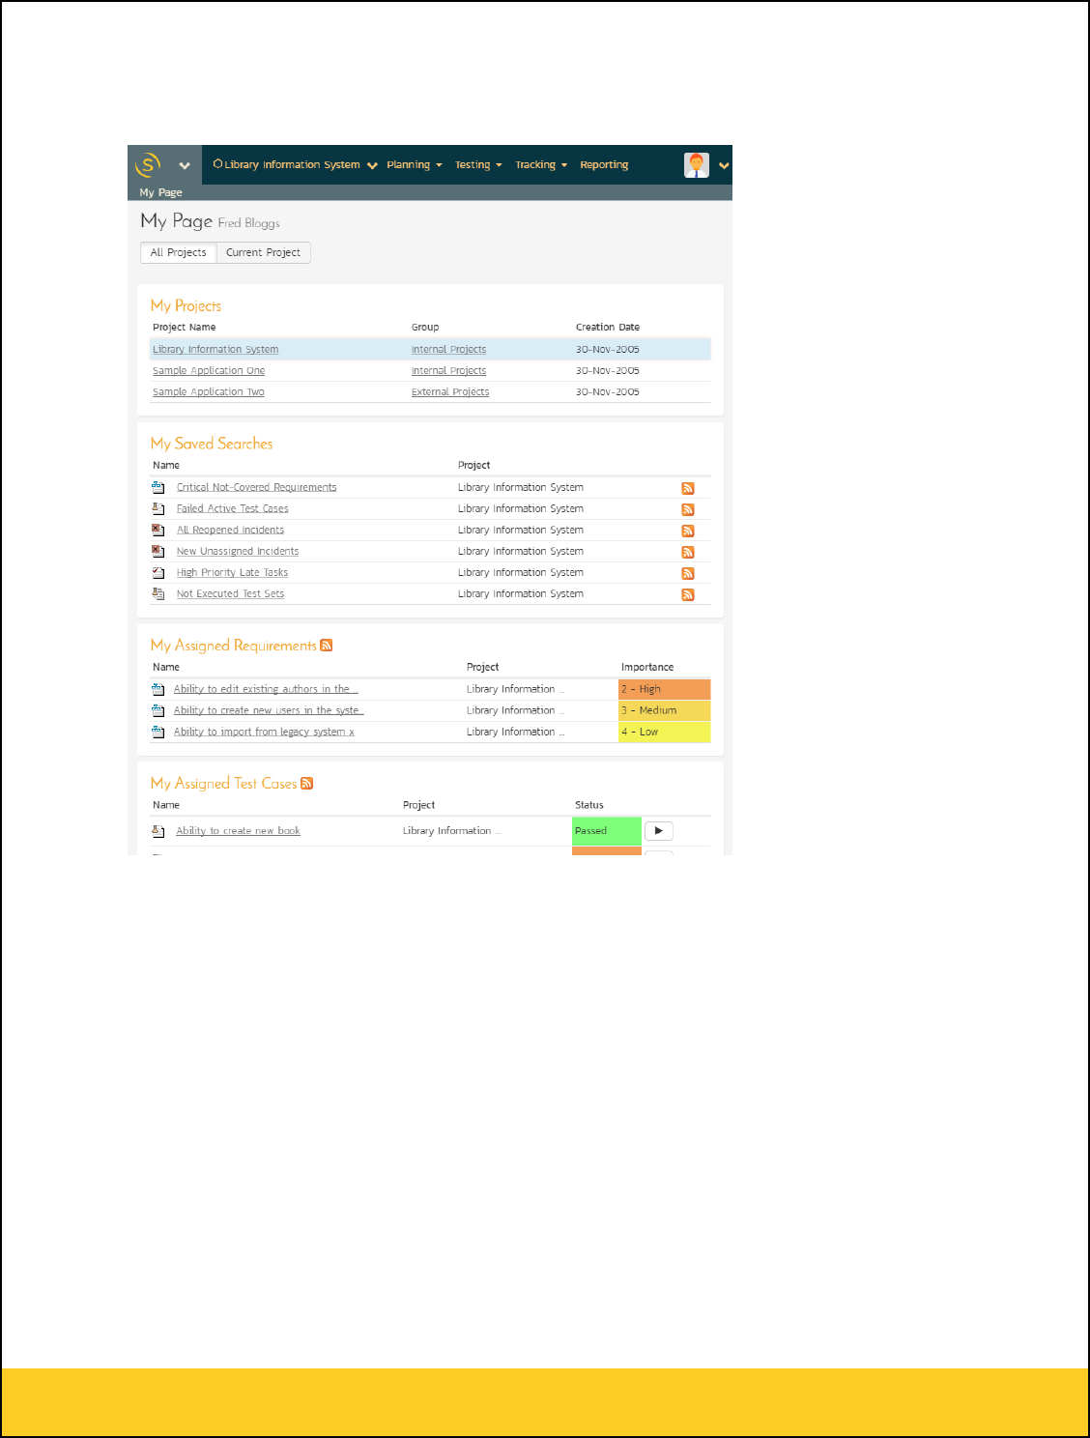Click icon beside Ability to edit existing authors
Image resolution: width=1090 pixels, height=1438 pixels.
click(x=158, y=690)
